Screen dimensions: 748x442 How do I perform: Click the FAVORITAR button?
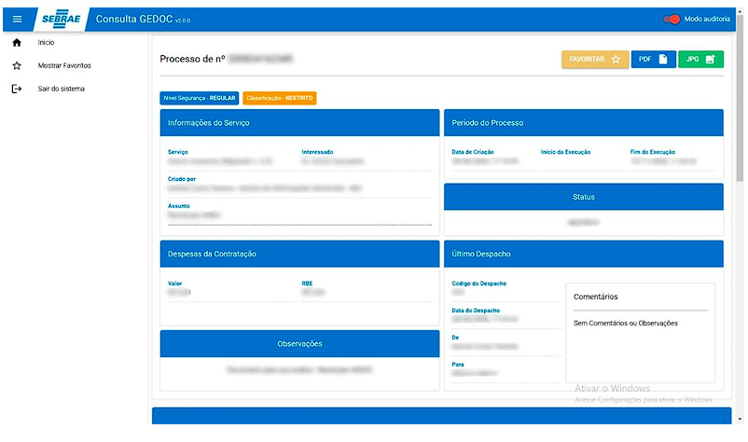click(595, 59)
